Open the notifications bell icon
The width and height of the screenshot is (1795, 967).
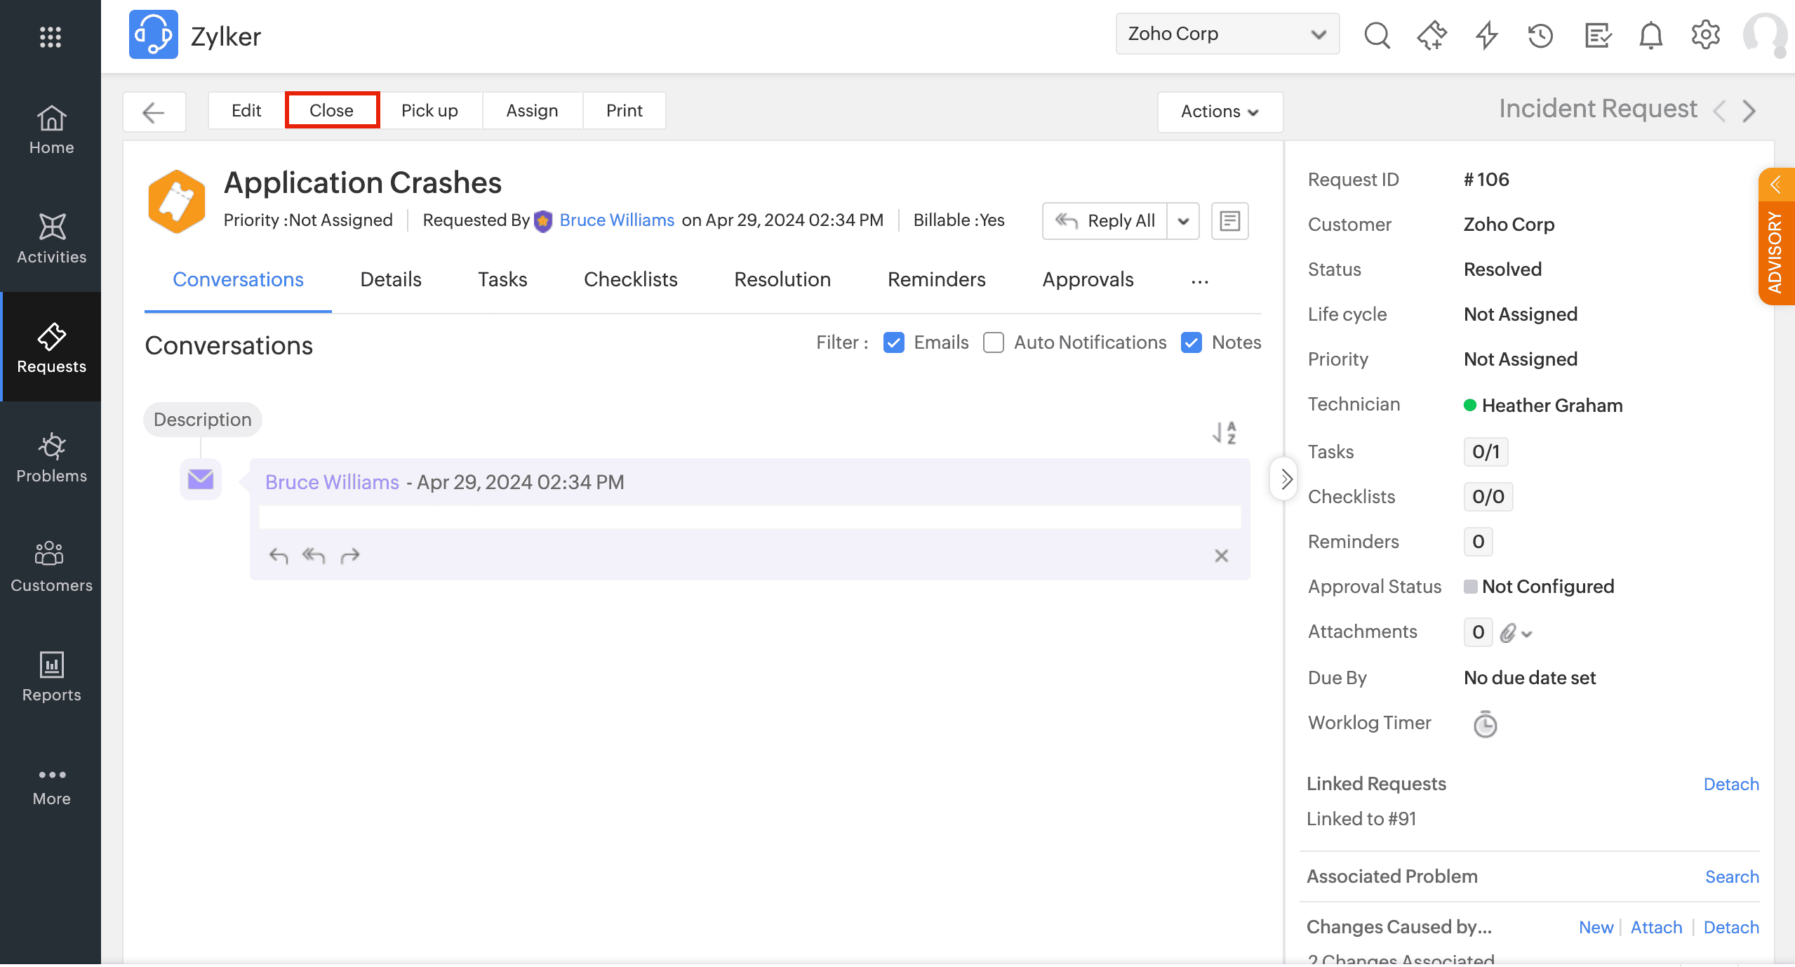pyautogui.click(x=1650, y=34)
